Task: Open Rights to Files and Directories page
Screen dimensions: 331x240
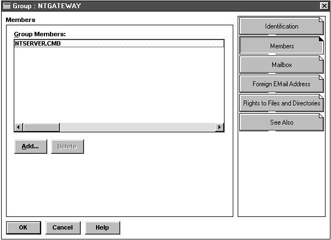Action: (x=281, y=103)
